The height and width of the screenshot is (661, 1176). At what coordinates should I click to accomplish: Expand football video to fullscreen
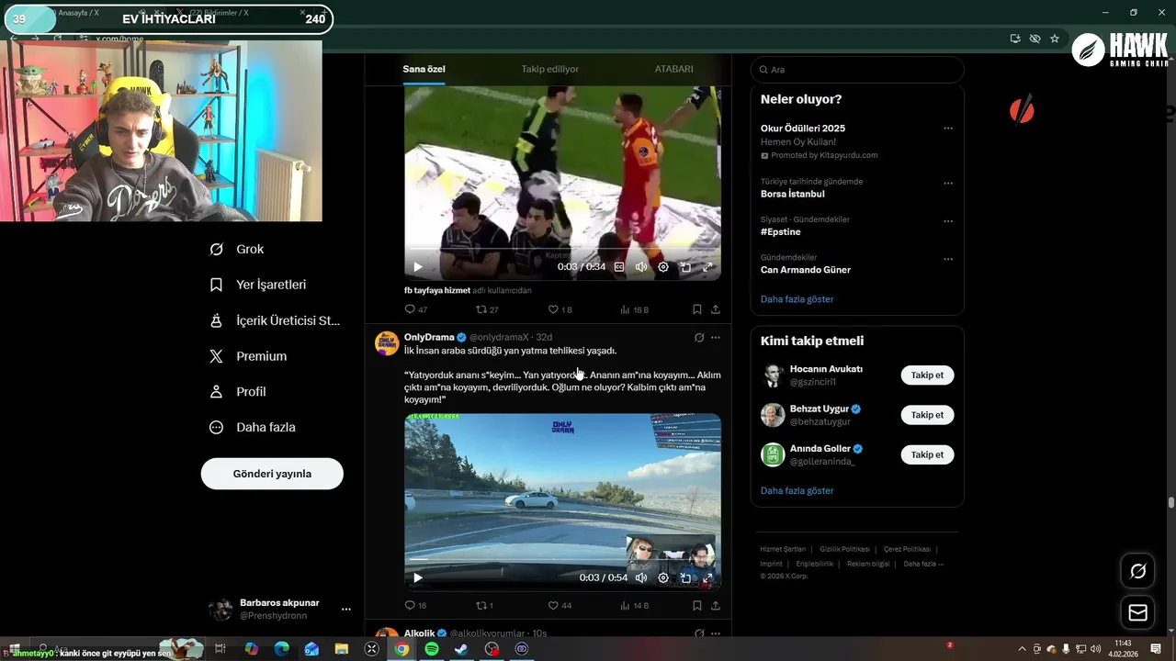pos(707,267)
